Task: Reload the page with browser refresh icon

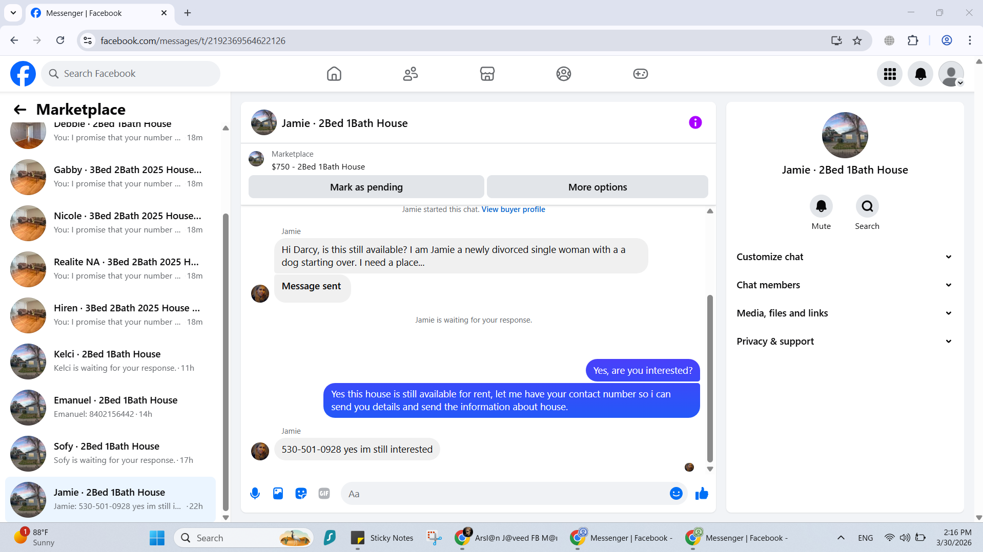Action: click(x=60, y=40)
